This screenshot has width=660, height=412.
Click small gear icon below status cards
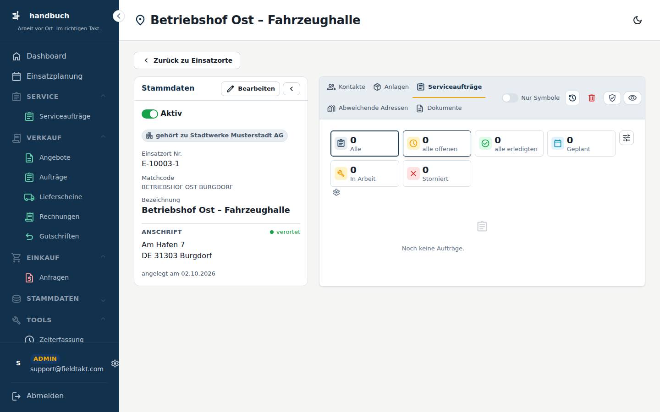tap(336, 192)
